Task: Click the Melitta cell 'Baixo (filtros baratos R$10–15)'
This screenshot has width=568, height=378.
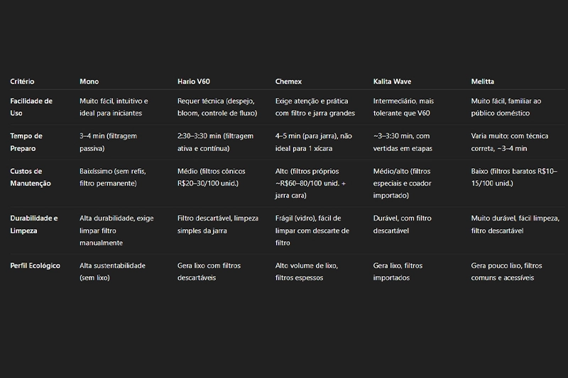Action: coord(514,177)
